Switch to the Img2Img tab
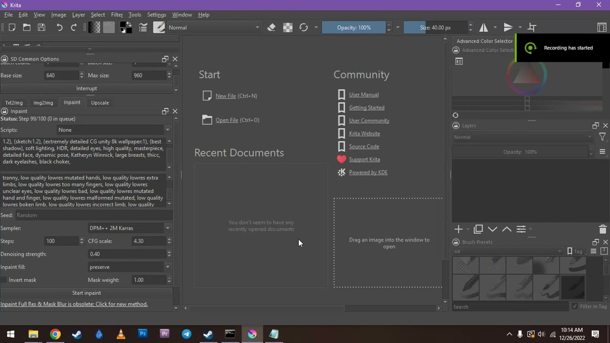The height and width of the screenshot is (343, 610). 43,103
